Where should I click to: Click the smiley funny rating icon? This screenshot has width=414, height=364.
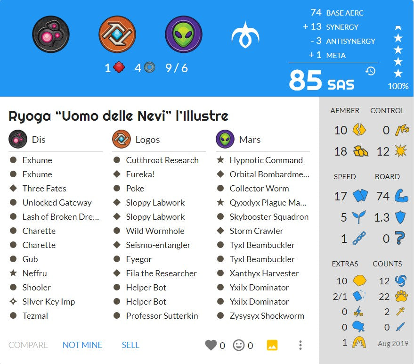(239, 345)
